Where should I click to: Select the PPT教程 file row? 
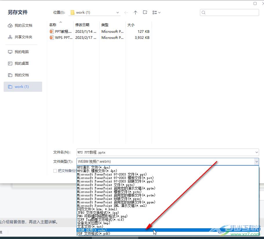(x=99, y=32)
